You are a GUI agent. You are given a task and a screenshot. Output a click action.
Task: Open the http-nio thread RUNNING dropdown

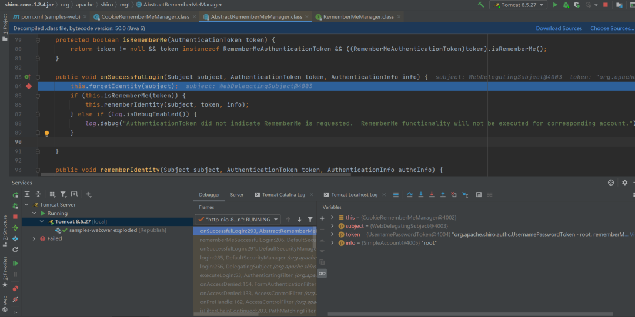click(238, 219)
